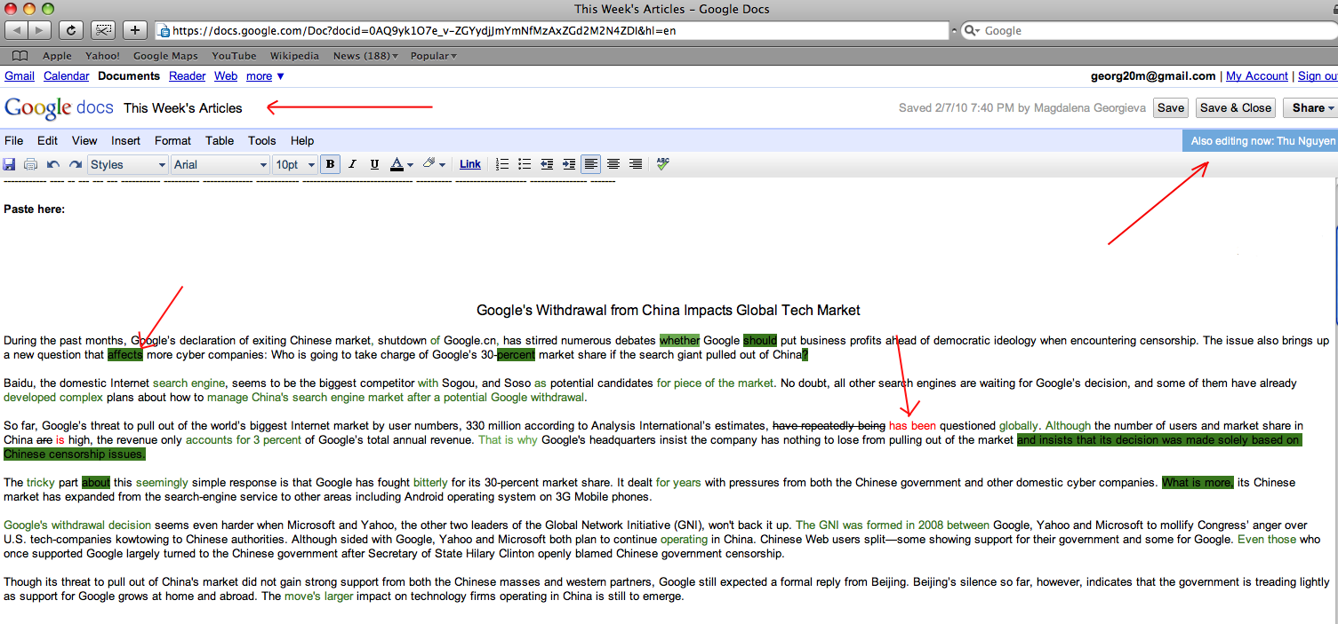Add bookmark with the plus button
The width and height of the screenshot is (1338, 624).
pyautogui.click(x=135, y=30)
